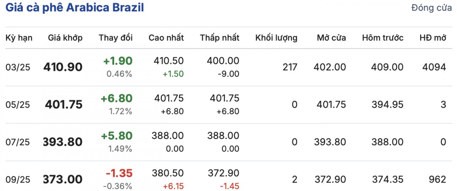Select the Mở cửa column header

[x=331, y=38]
